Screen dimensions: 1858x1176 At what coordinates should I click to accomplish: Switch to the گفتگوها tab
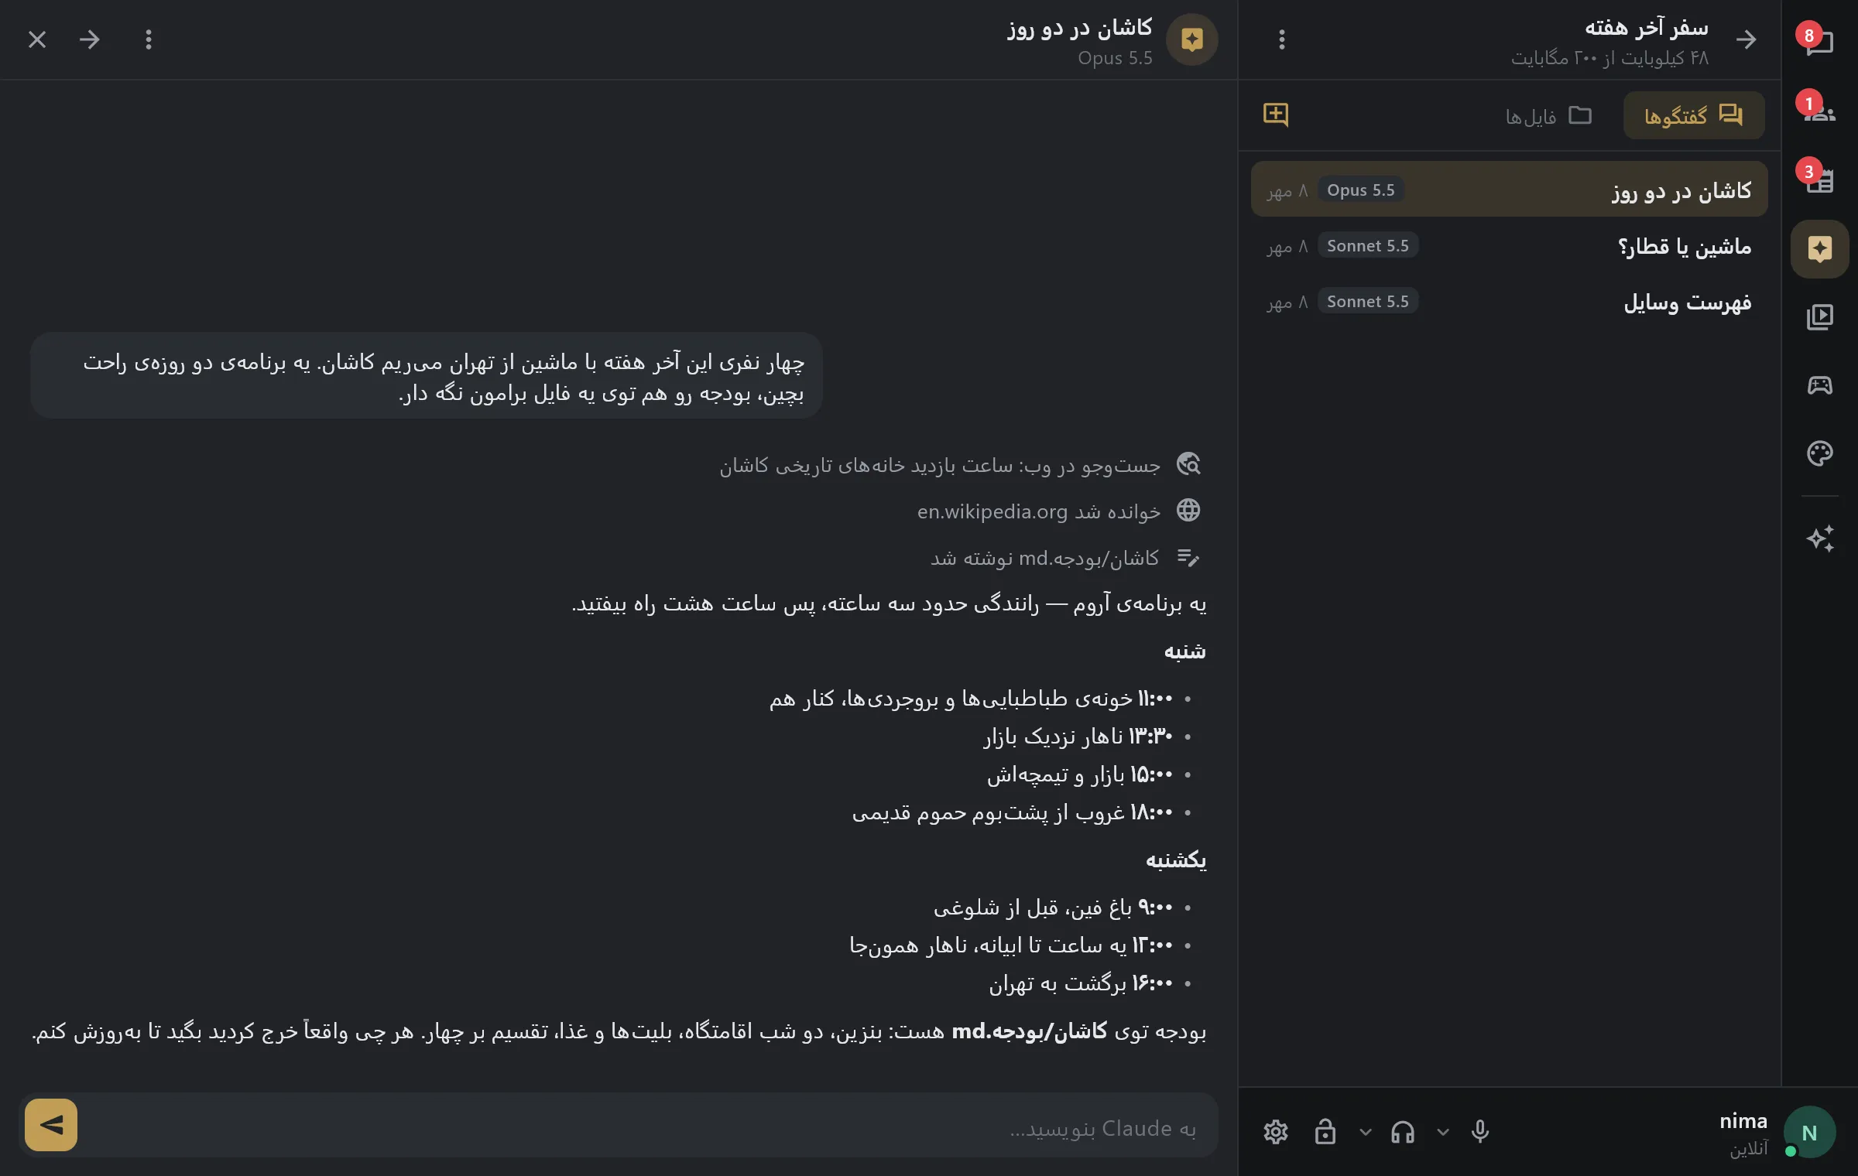pos(1694,116)
